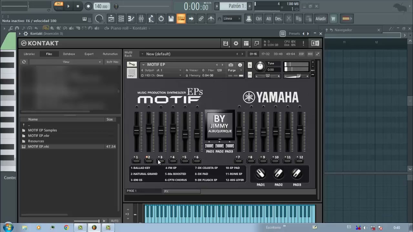This screenshot has width=413, height=232.
Task: Click the record button in transport
Action: [88, 6]
